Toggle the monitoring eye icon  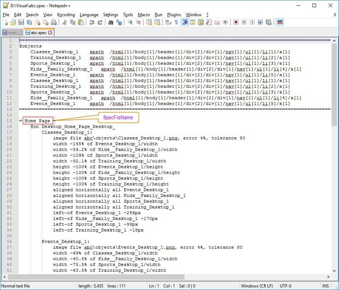[225, 22]
